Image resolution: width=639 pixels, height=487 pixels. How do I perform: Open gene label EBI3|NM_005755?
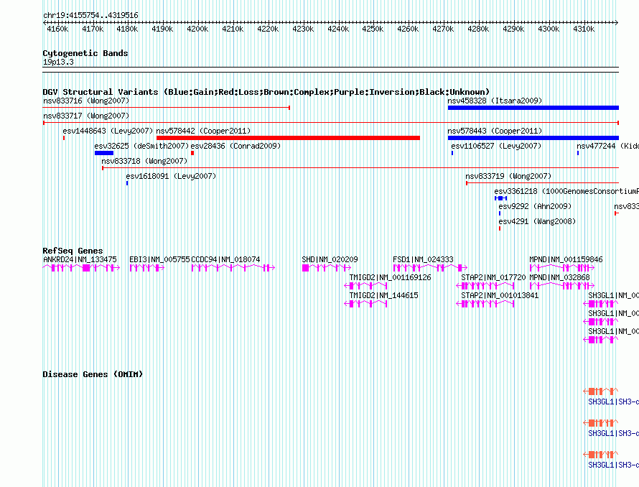[x=159, y=259]
